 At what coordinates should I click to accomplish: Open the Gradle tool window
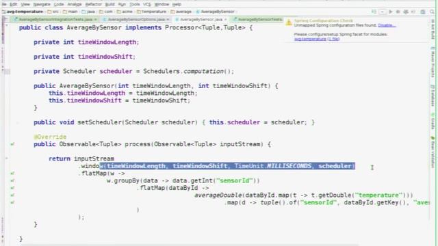(433, 121)
